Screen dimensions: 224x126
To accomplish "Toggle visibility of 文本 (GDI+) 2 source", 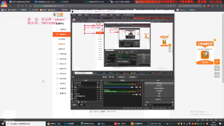I will [97, 85].
